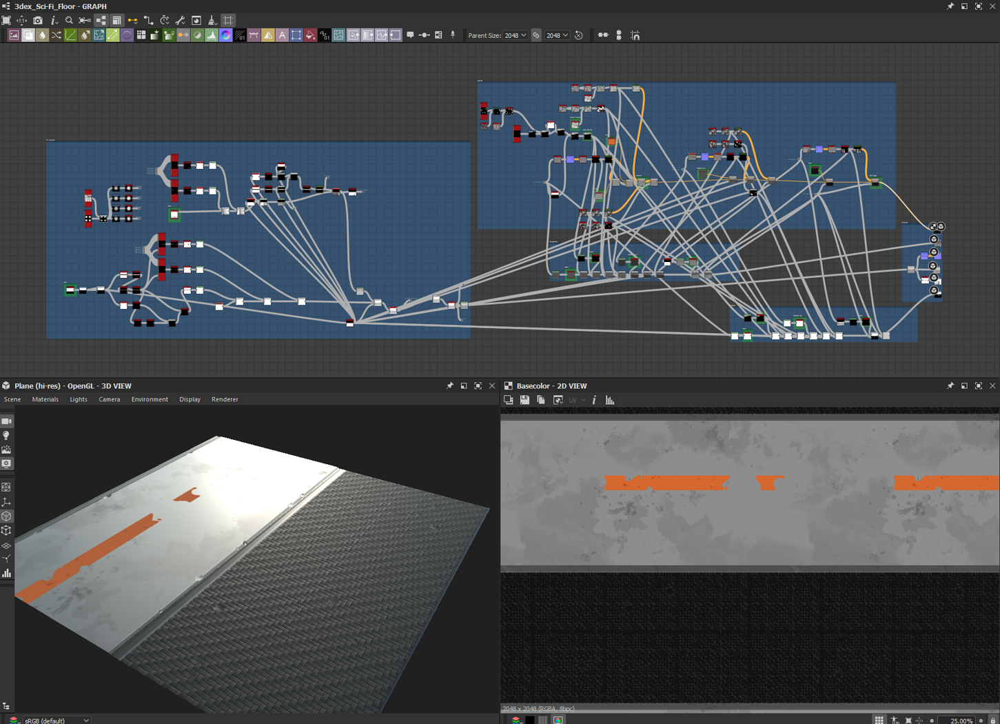The width and height of the screenshot is (1000, 724).
Task: Insert an HSL node with the color wheel icon
Action: [x=225, y=35]
